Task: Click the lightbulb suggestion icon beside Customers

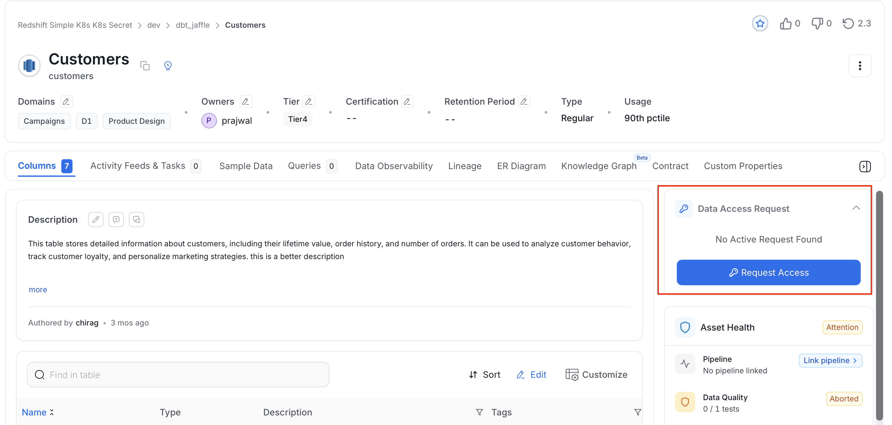Action: [168, 65]
